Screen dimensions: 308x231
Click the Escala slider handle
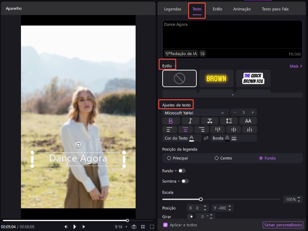[201, 199]
